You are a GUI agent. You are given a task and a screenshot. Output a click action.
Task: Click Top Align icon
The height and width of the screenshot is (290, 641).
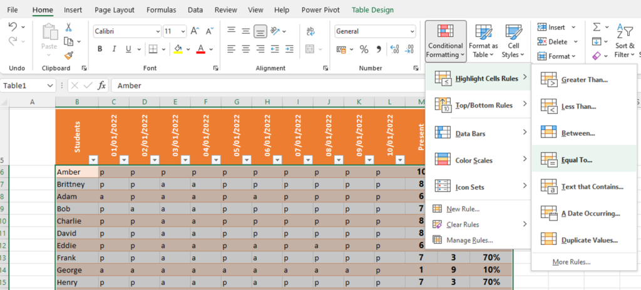232,31
